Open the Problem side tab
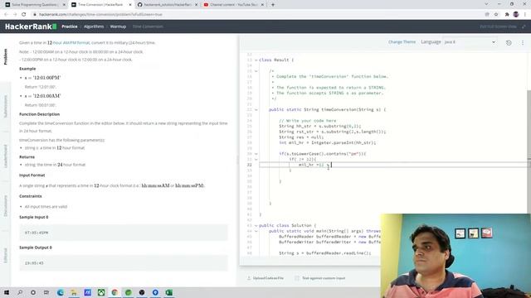The width and height of the screenshot is (531, 298). click(x=5, y=57)
